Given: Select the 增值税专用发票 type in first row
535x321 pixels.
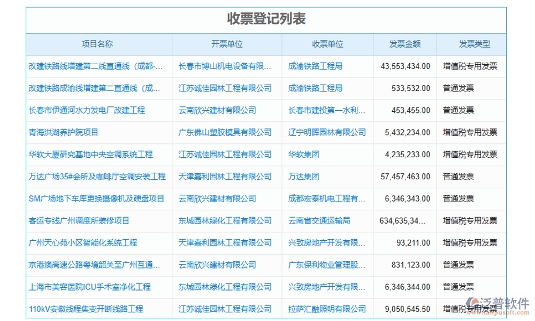Looking at the screenshot, I should click(x=471, y=66).
